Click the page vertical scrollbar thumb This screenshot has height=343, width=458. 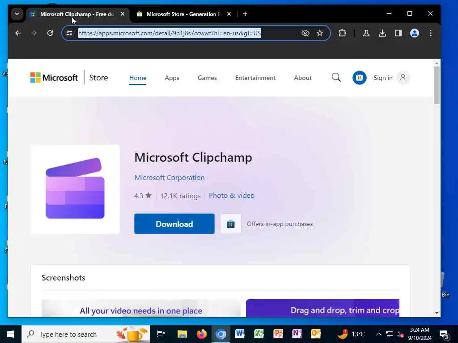pyautogui.click(x=437, y=85)
